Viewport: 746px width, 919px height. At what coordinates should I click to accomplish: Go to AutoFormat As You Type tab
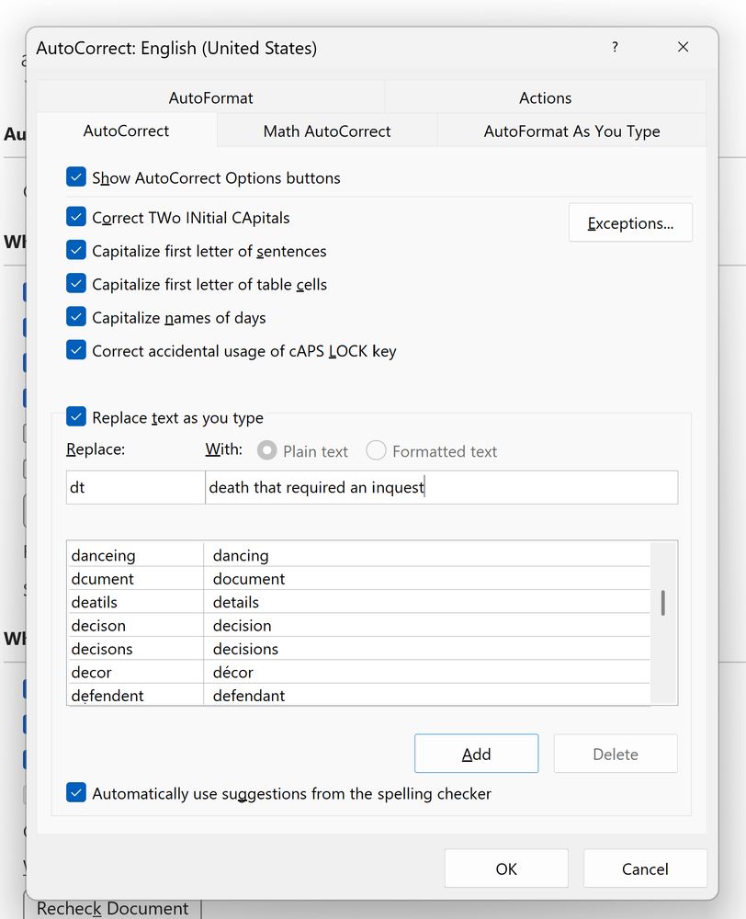[x=571, y=131]
